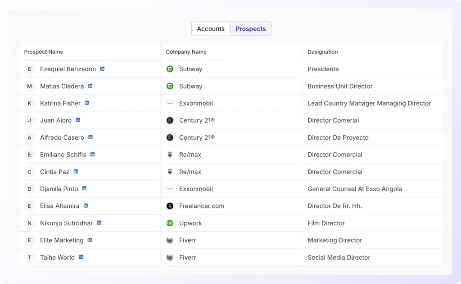Open Talha World's LinkedIn icon
This screenshot has width=461, height=284.
click(81, 257)
